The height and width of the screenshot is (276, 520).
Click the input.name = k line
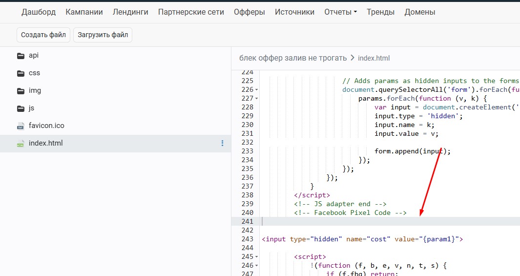point(404,125)
